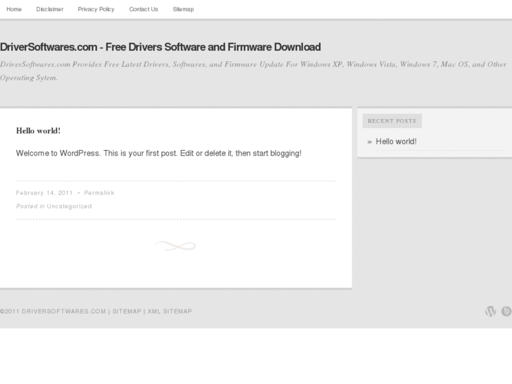Viewport: 512px width, 384px height.
Task: Go to the Home menu item
Action: 14,9
